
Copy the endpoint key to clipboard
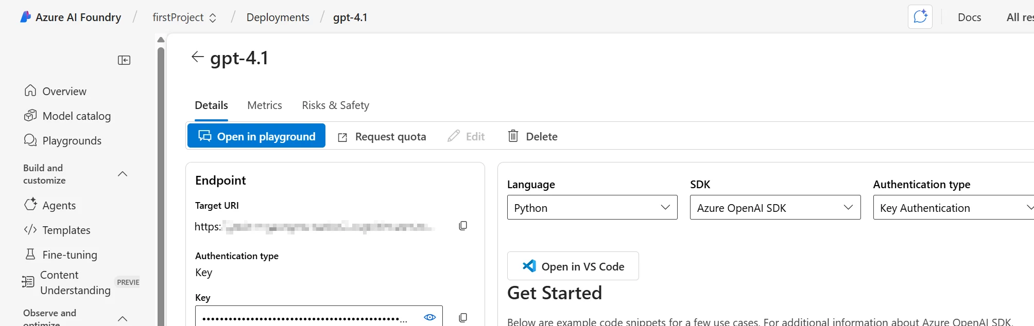463,317
